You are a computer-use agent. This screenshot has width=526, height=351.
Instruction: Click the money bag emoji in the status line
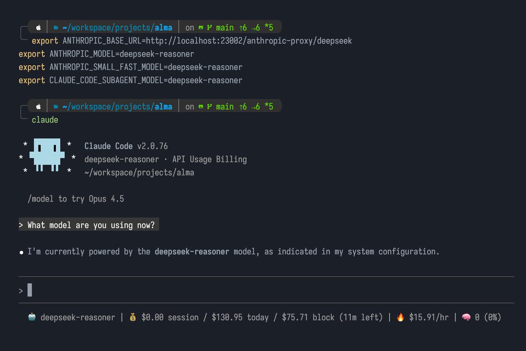[133, 317]
